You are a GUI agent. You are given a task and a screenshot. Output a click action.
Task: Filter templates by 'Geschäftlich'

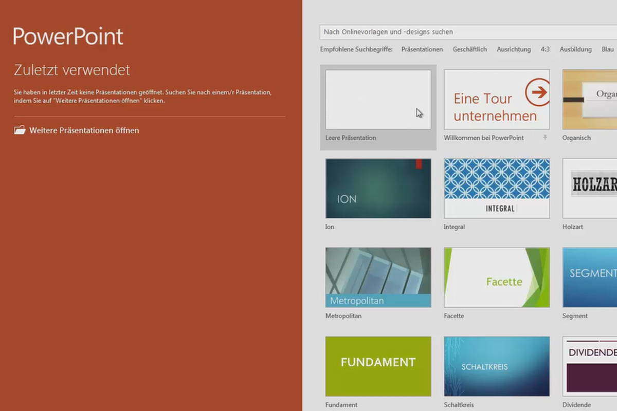[x=469, y=49]
